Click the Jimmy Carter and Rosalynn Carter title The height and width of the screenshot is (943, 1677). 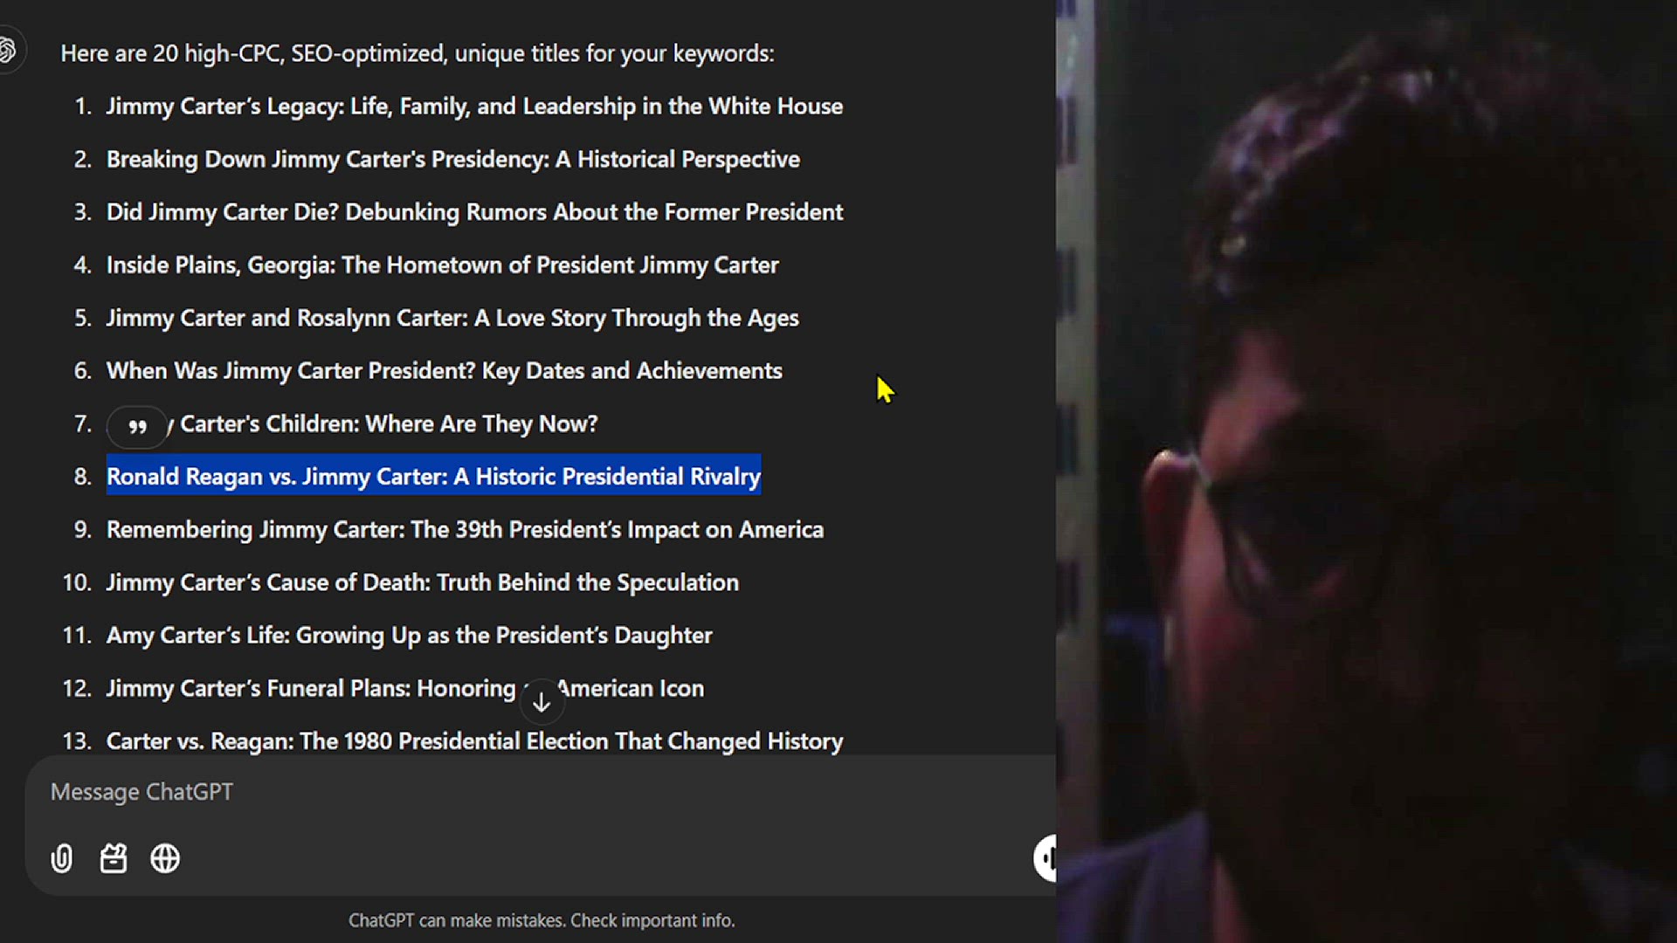[x=452, y=318]
